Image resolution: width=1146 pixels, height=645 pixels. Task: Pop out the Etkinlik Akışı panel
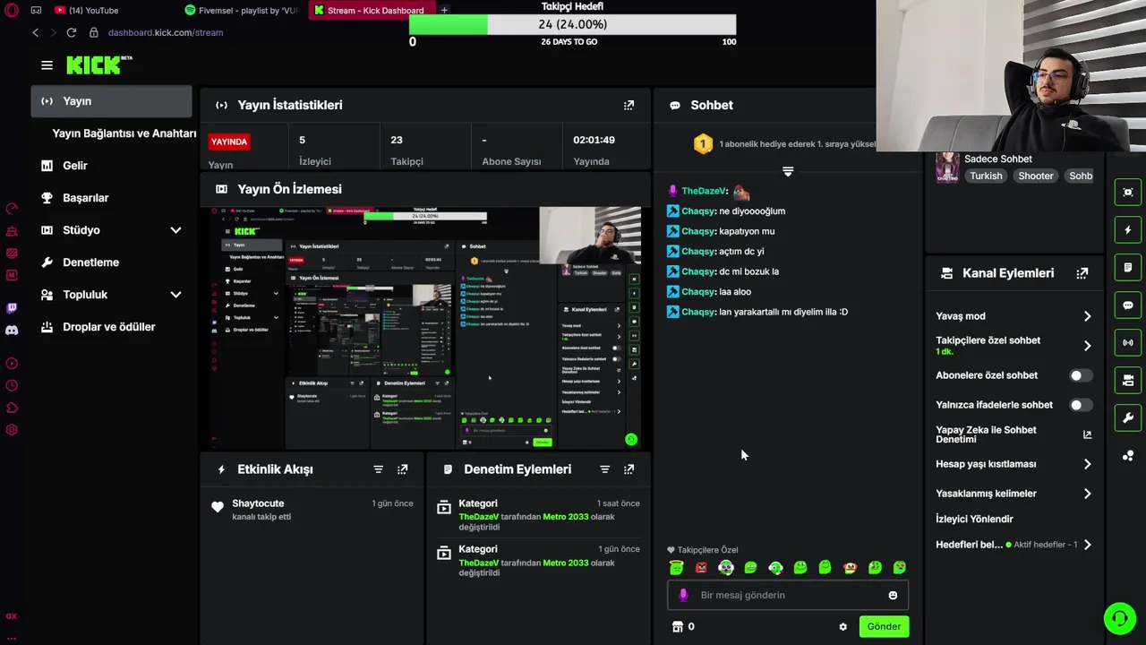tap(402, 469)
